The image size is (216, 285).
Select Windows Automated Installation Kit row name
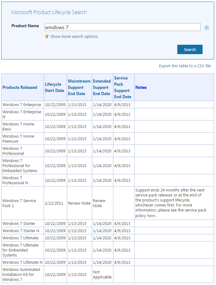[21, 274]
